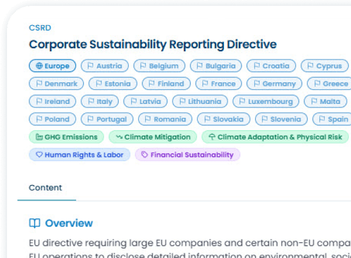Click the Human Rights & Labor tag
Image resolution: width=351 pixels, height=258 pixels.
pyautogui.click(x=80, y=155)
